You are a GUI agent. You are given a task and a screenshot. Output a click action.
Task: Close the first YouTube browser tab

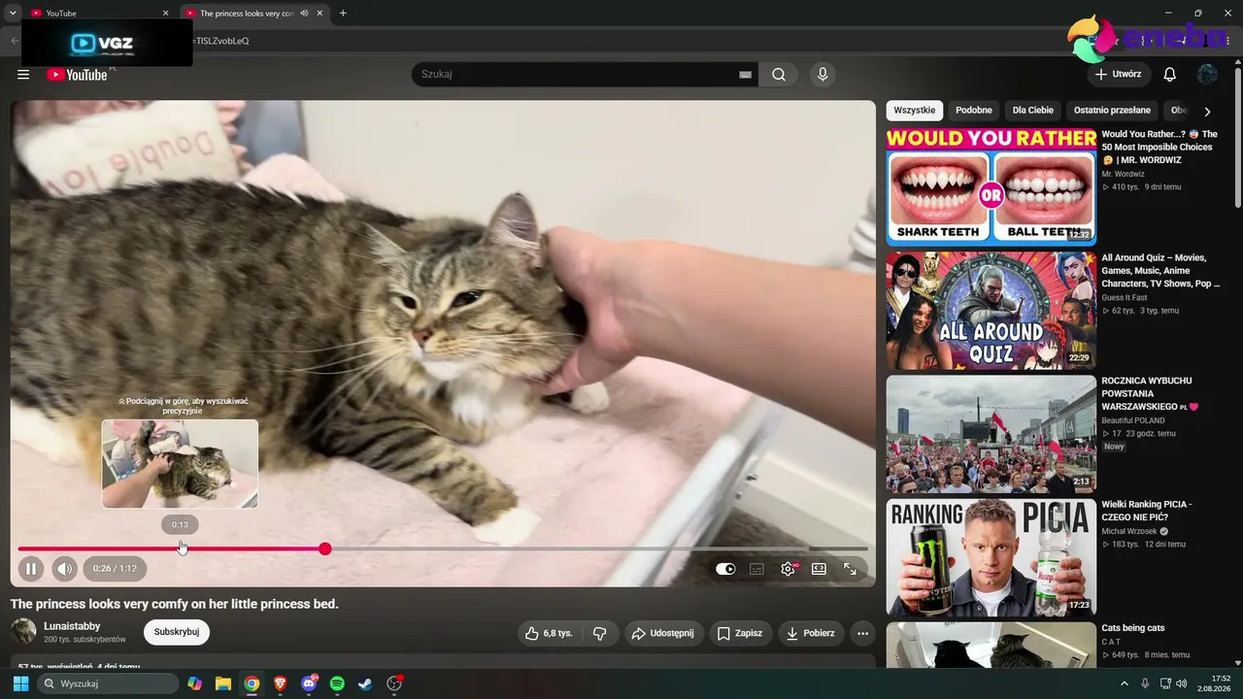pos(165,14)
